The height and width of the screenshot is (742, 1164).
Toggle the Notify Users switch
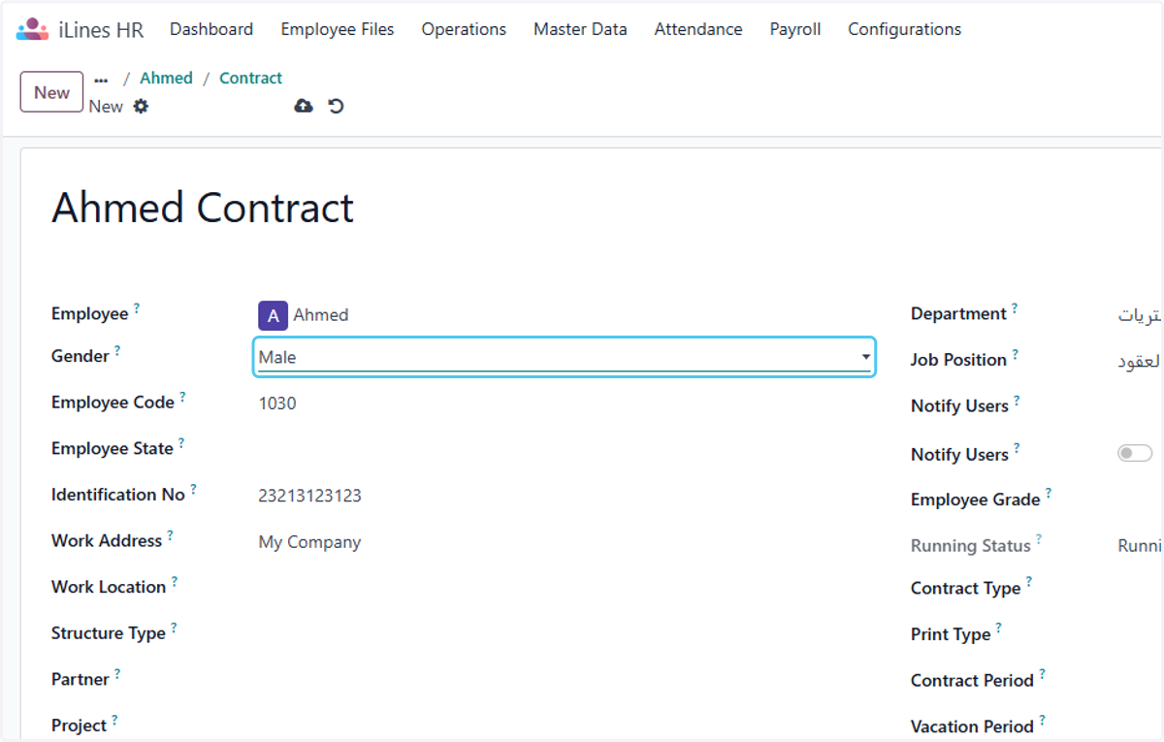tap(1135, 453)
